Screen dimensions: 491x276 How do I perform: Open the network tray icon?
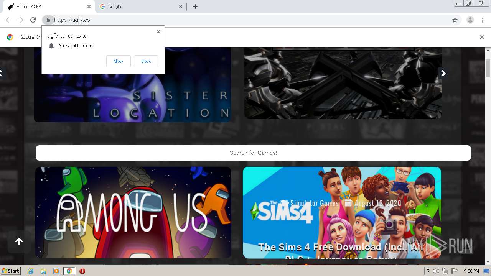point(445,271)
